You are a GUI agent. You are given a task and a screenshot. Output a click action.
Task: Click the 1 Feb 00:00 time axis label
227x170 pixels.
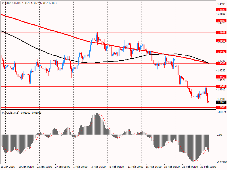80,167
